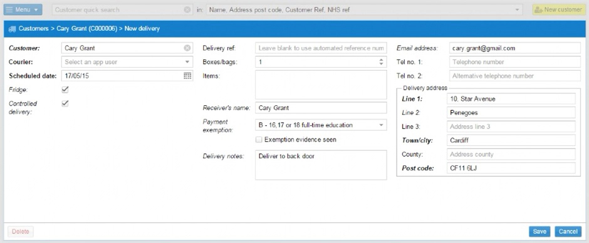Image resolution: width=589 pixels, height=243 pixels.
Task: Expand the Courier app user dropdown
Action: (187, 62)
